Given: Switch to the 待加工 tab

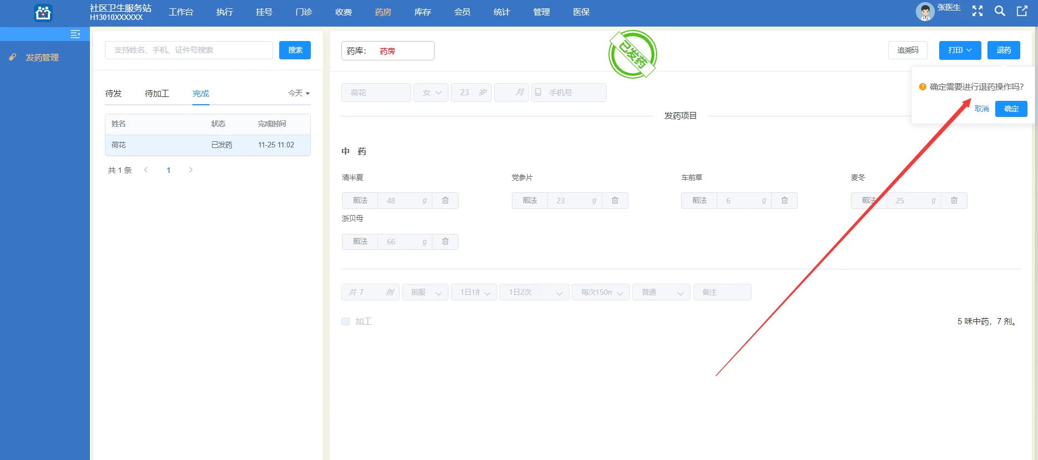Looking at the screenshot, I should (157, 93).
